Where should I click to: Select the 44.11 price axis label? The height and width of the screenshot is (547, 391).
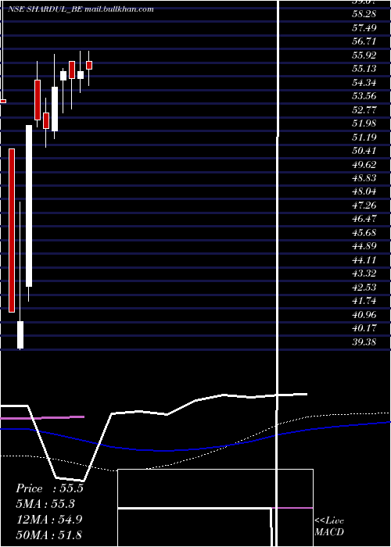coord(364,260)
